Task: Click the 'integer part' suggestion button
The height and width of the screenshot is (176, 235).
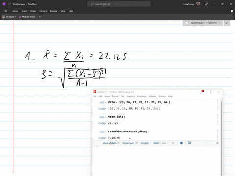Action: (x=130, y=143)
